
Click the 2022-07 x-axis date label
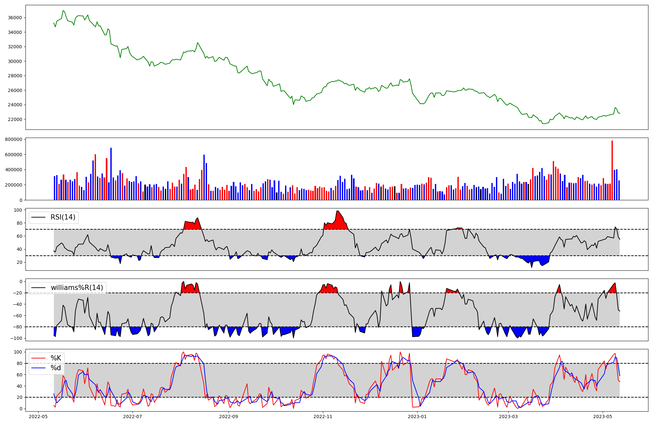(x=133, y=416)
